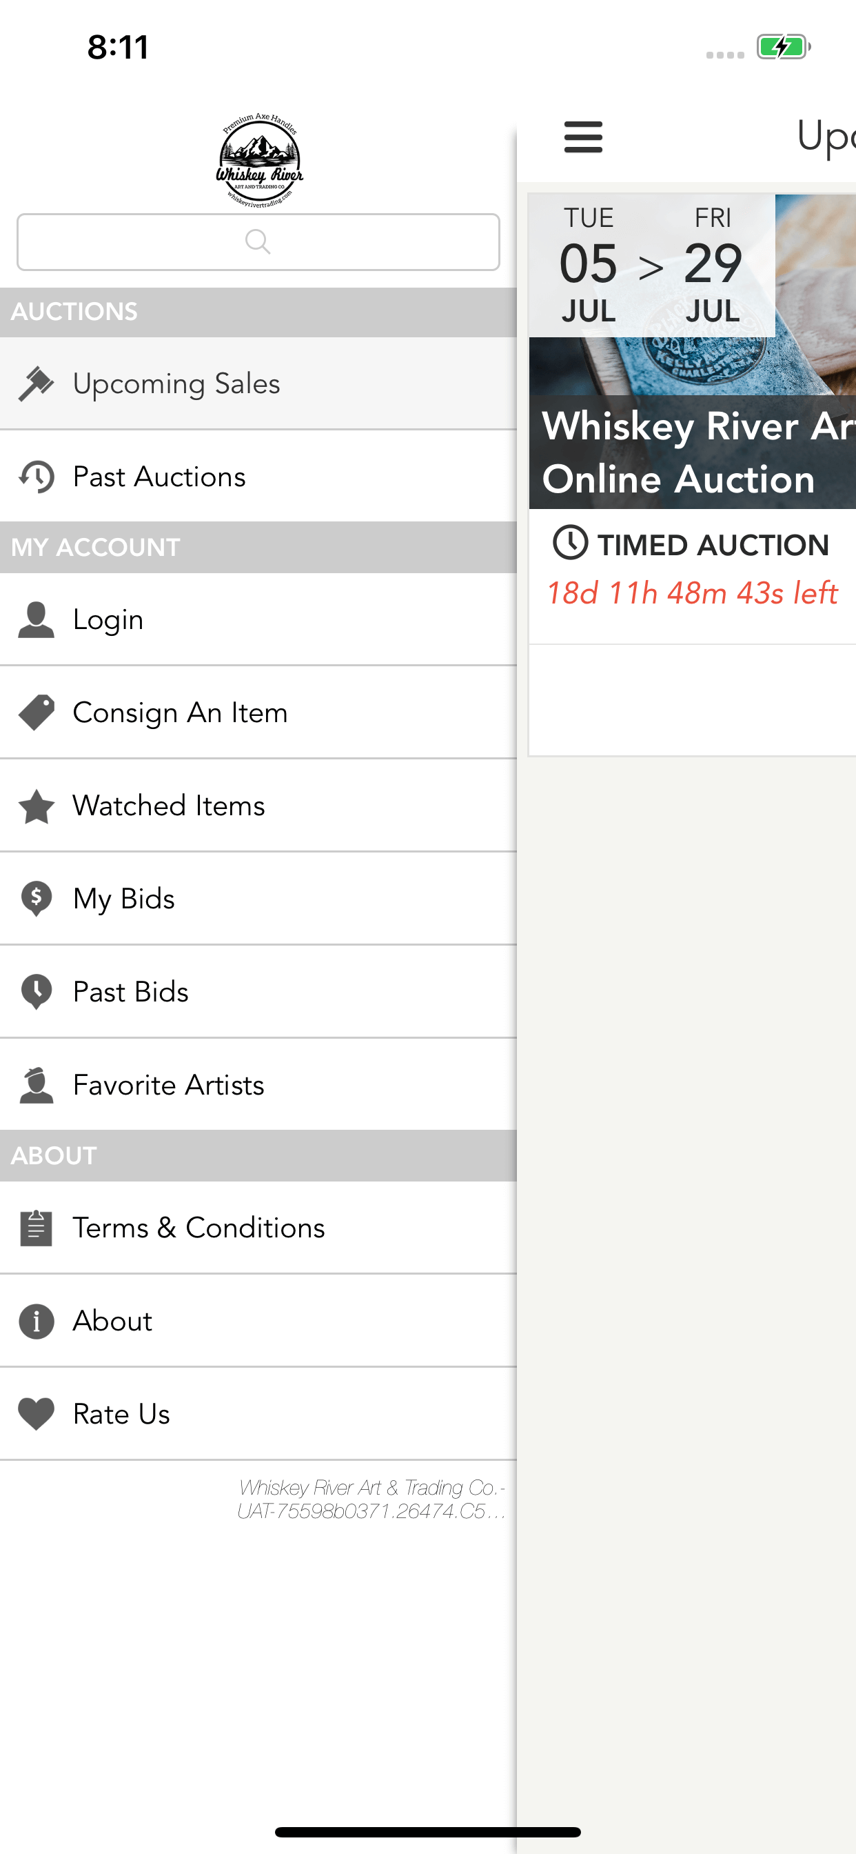Click the tag icon for Consign An Item
The height and width of the screenshot is (1854, 856).
click(x=36, y=712)
